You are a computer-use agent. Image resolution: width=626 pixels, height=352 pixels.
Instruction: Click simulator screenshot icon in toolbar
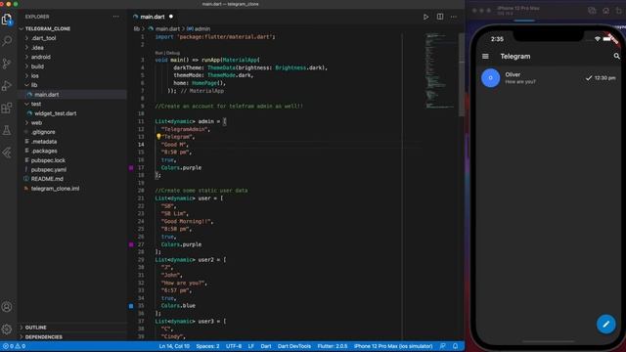click(592, 11)
